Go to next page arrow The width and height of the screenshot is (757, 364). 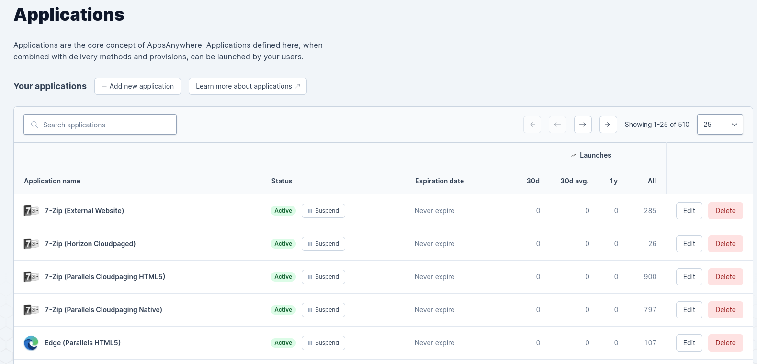[583, 125]
